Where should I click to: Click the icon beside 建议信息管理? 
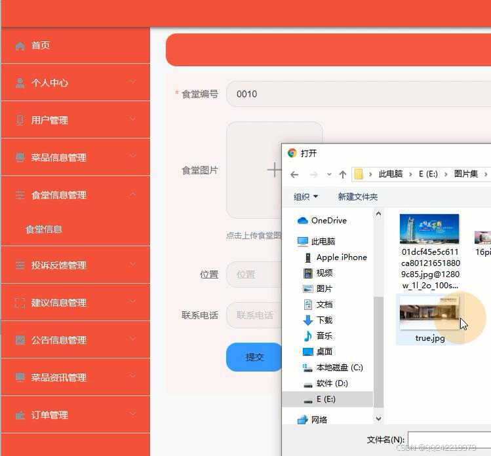click(x=20, y=303)
